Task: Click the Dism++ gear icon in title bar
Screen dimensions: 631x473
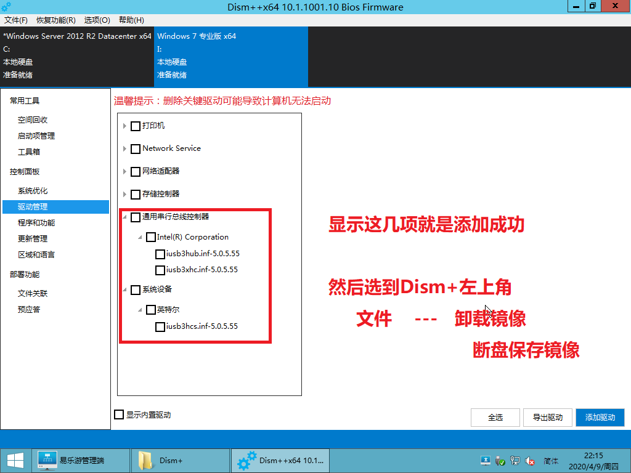Action: pos(6,6)
